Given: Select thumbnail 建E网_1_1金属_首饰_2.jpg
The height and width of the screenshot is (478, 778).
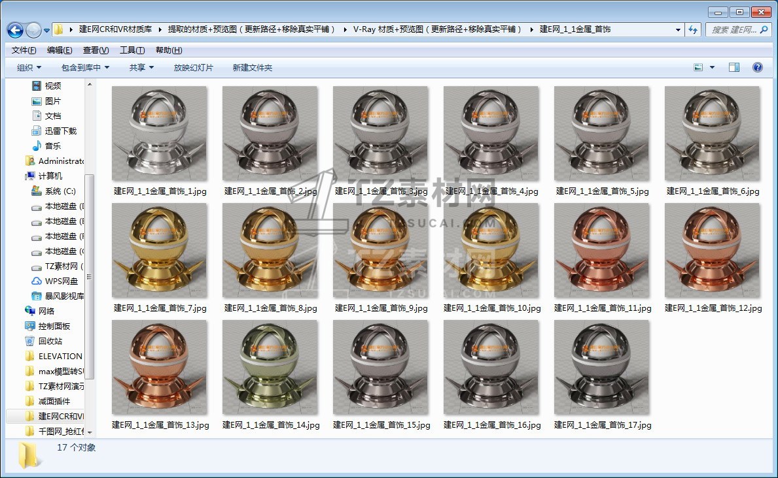Looking at the screenshot, I should tap(270, 133).
